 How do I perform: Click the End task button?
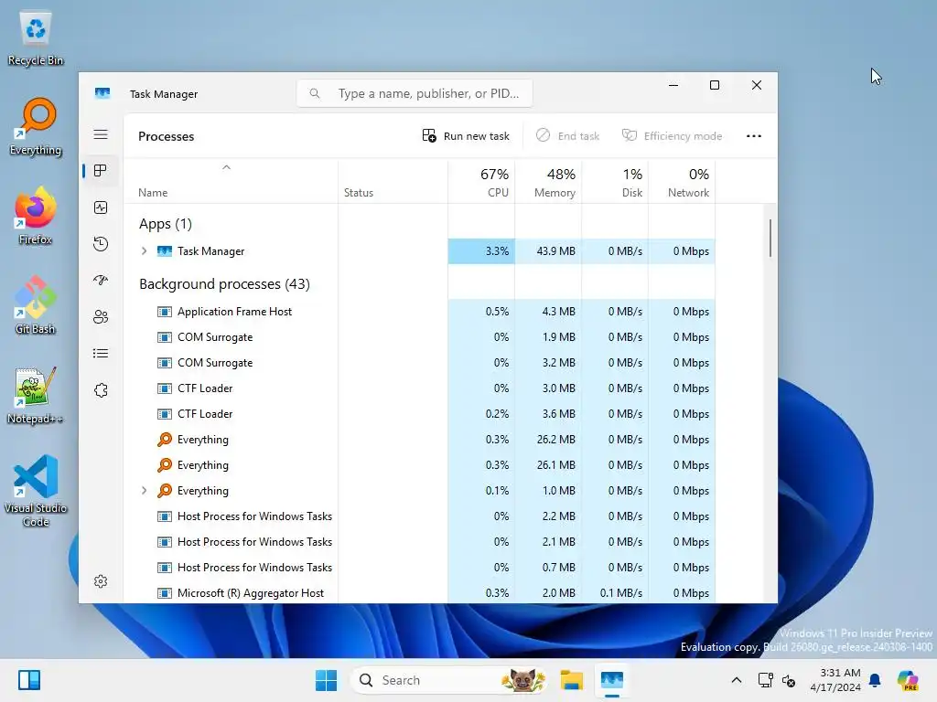click(x=567, y=136)
